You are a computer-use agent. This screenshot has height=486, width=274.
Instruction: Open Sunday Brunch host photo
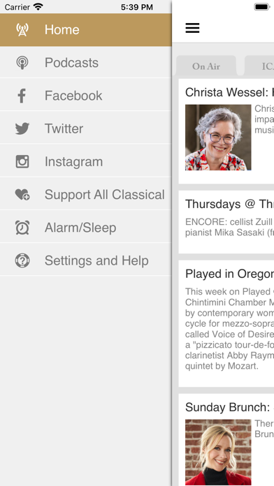218,452
